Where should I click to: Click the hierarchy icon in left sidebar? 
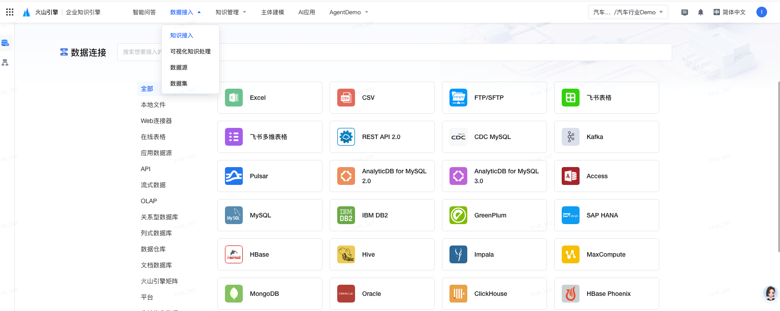point(5,63)
